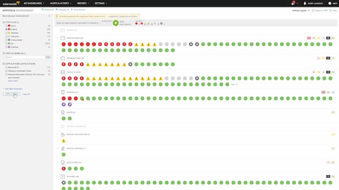Open the Alerts & Activity menu
Screen dimensions: 339x190
(60, 3)
